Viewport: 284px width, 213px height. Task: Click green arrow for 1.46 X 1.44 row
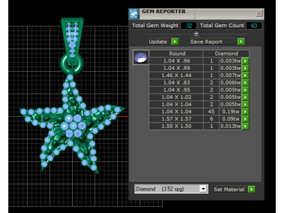(x=246, y=76)
